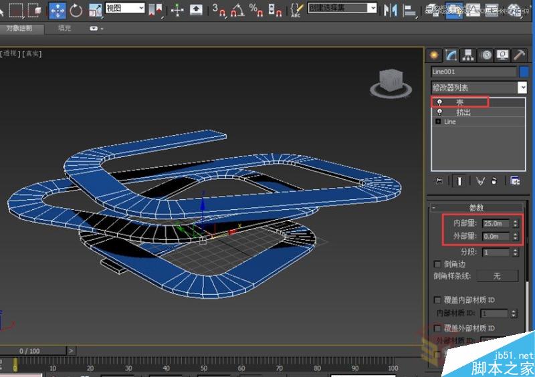Open the Hierarchy panel tab
The width and height of the screenshot is (535, 377).
coord(469,55)
